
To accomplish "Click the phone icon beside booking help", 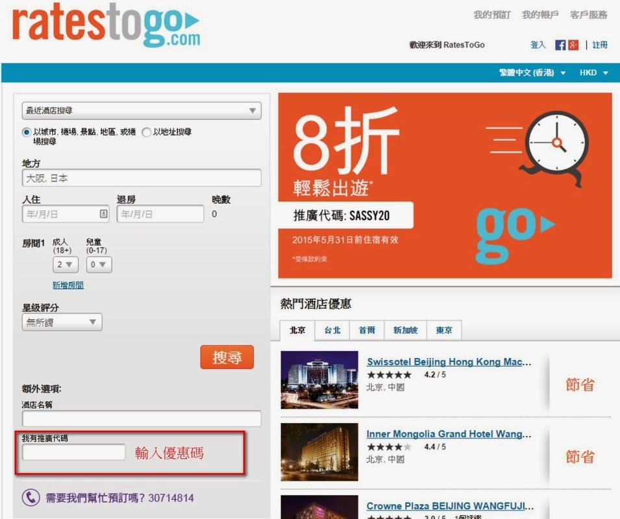I will tap(31, 498).
